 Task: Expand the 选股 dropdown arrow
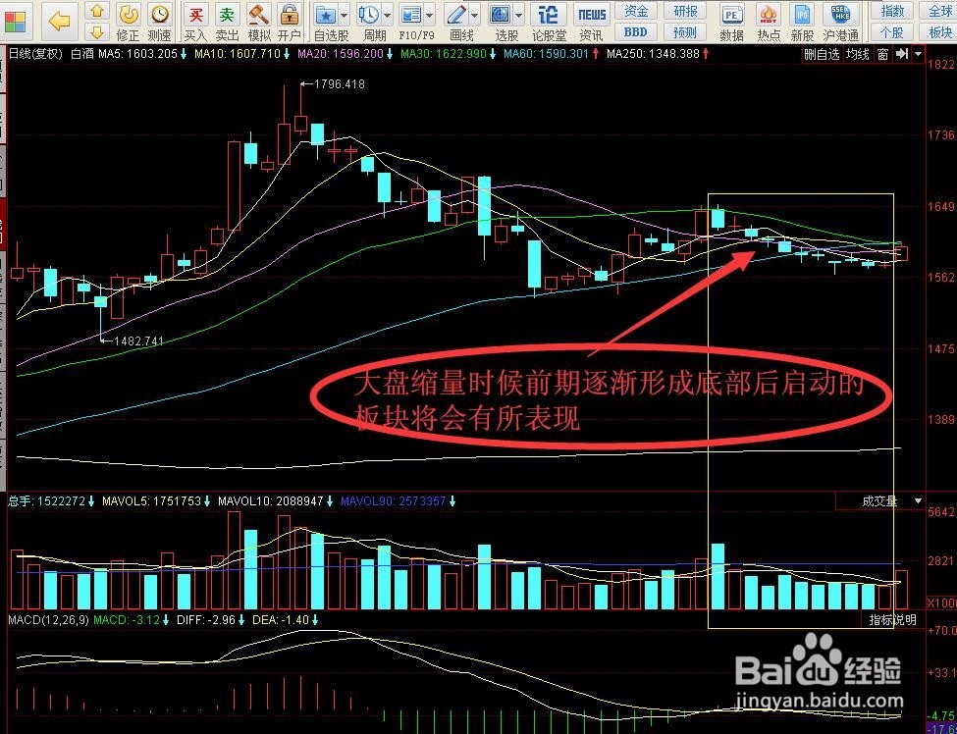pyautogui.click(x=519, y=15)
